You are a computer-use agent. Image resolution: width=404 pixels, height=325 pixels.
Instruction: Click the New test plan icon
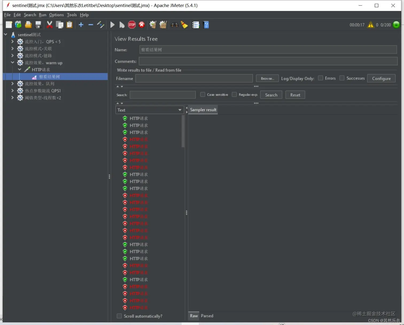click(x=9, y=25)
